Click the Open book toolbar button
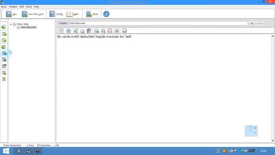275x155 pixels. 73,14
